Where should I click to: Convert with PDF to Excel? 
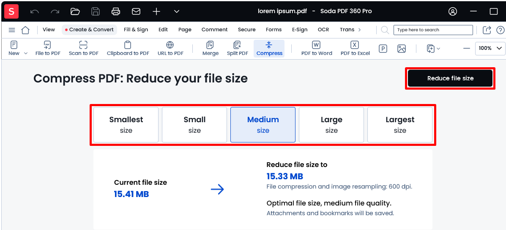point(355,48)
